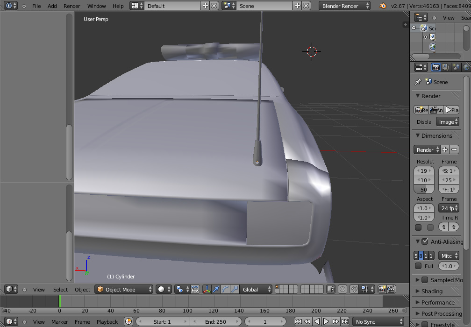Disable the Anti-Aliasing checkbox

(x=425, y=242)
